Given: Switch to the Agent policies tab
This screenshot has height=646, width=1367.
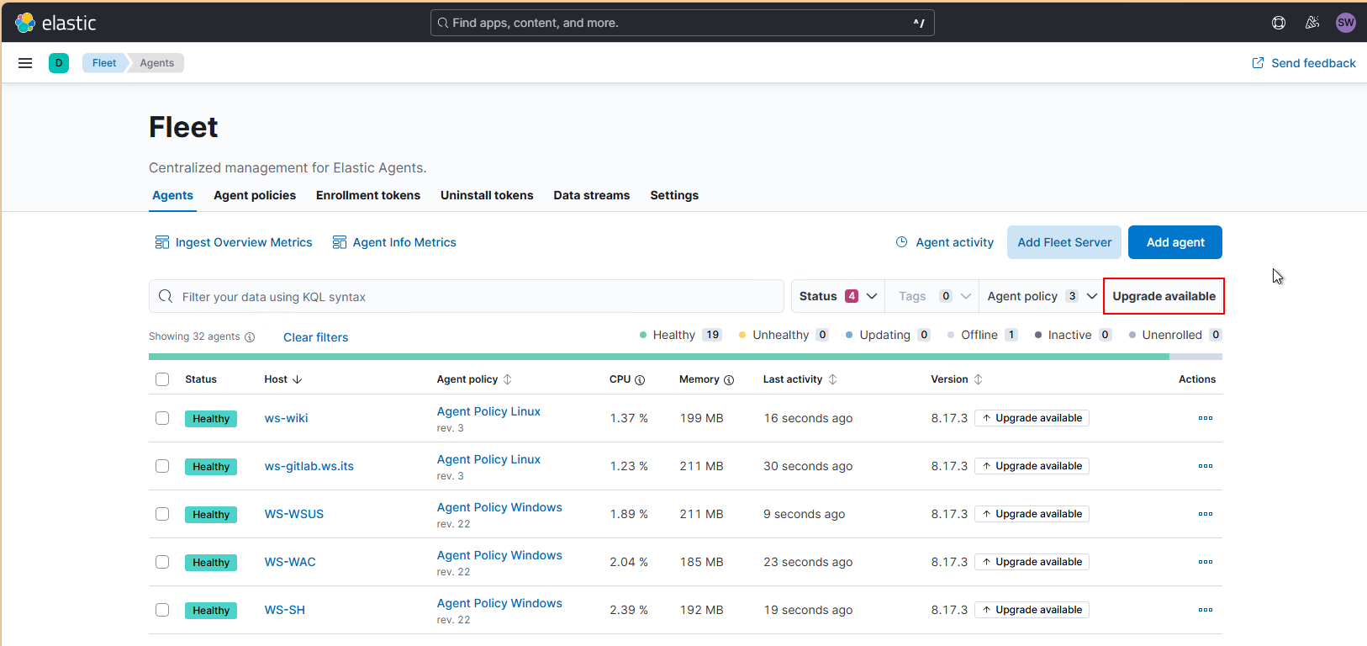Looking at the screenshot, I should pyautogui.click(x=255, y=195).
